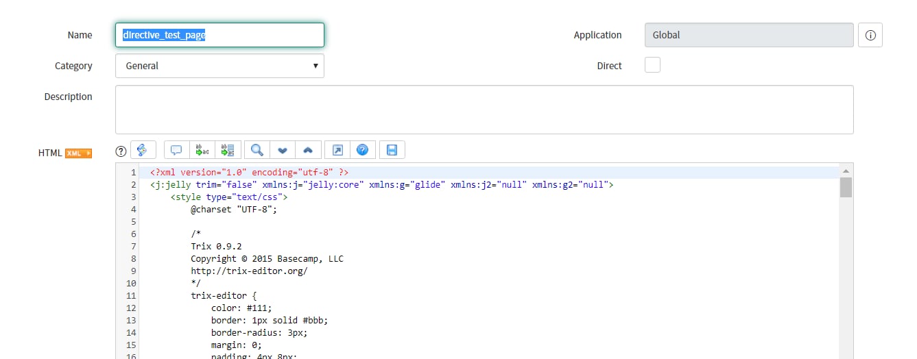
Task: Click the orange XML badge beside HTML
Action: [x=79, y=153]
